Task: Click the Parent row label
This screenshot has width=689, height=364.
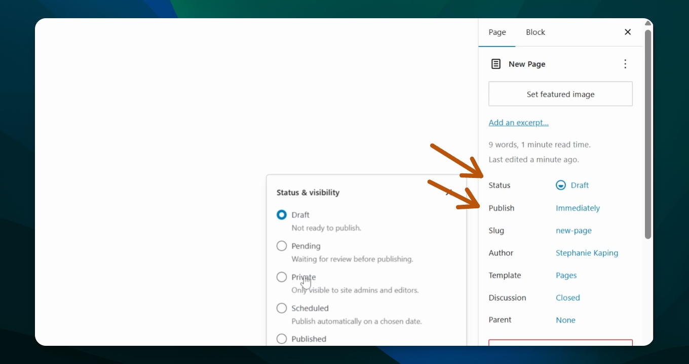Action: click(x=500, y=320)
